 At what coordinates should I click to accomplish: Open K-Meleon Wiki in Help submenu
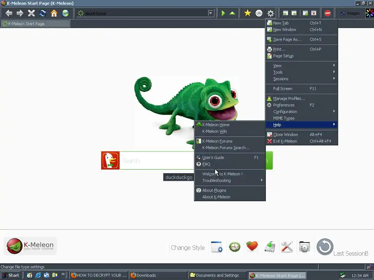pos(230,131)
